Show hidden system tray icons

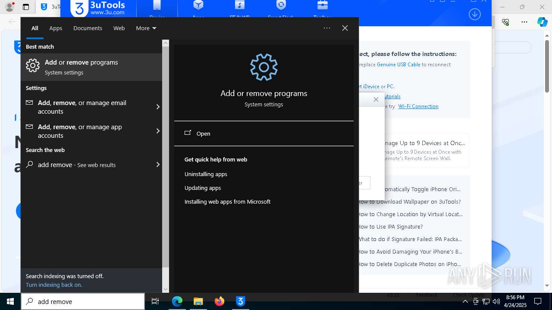pos(465,301)
